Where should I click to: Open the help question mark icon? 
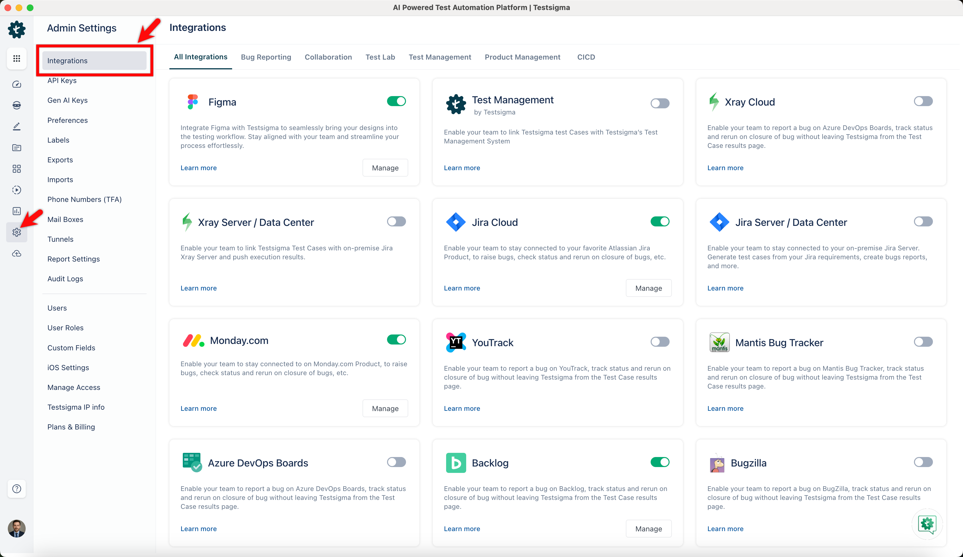16,488
